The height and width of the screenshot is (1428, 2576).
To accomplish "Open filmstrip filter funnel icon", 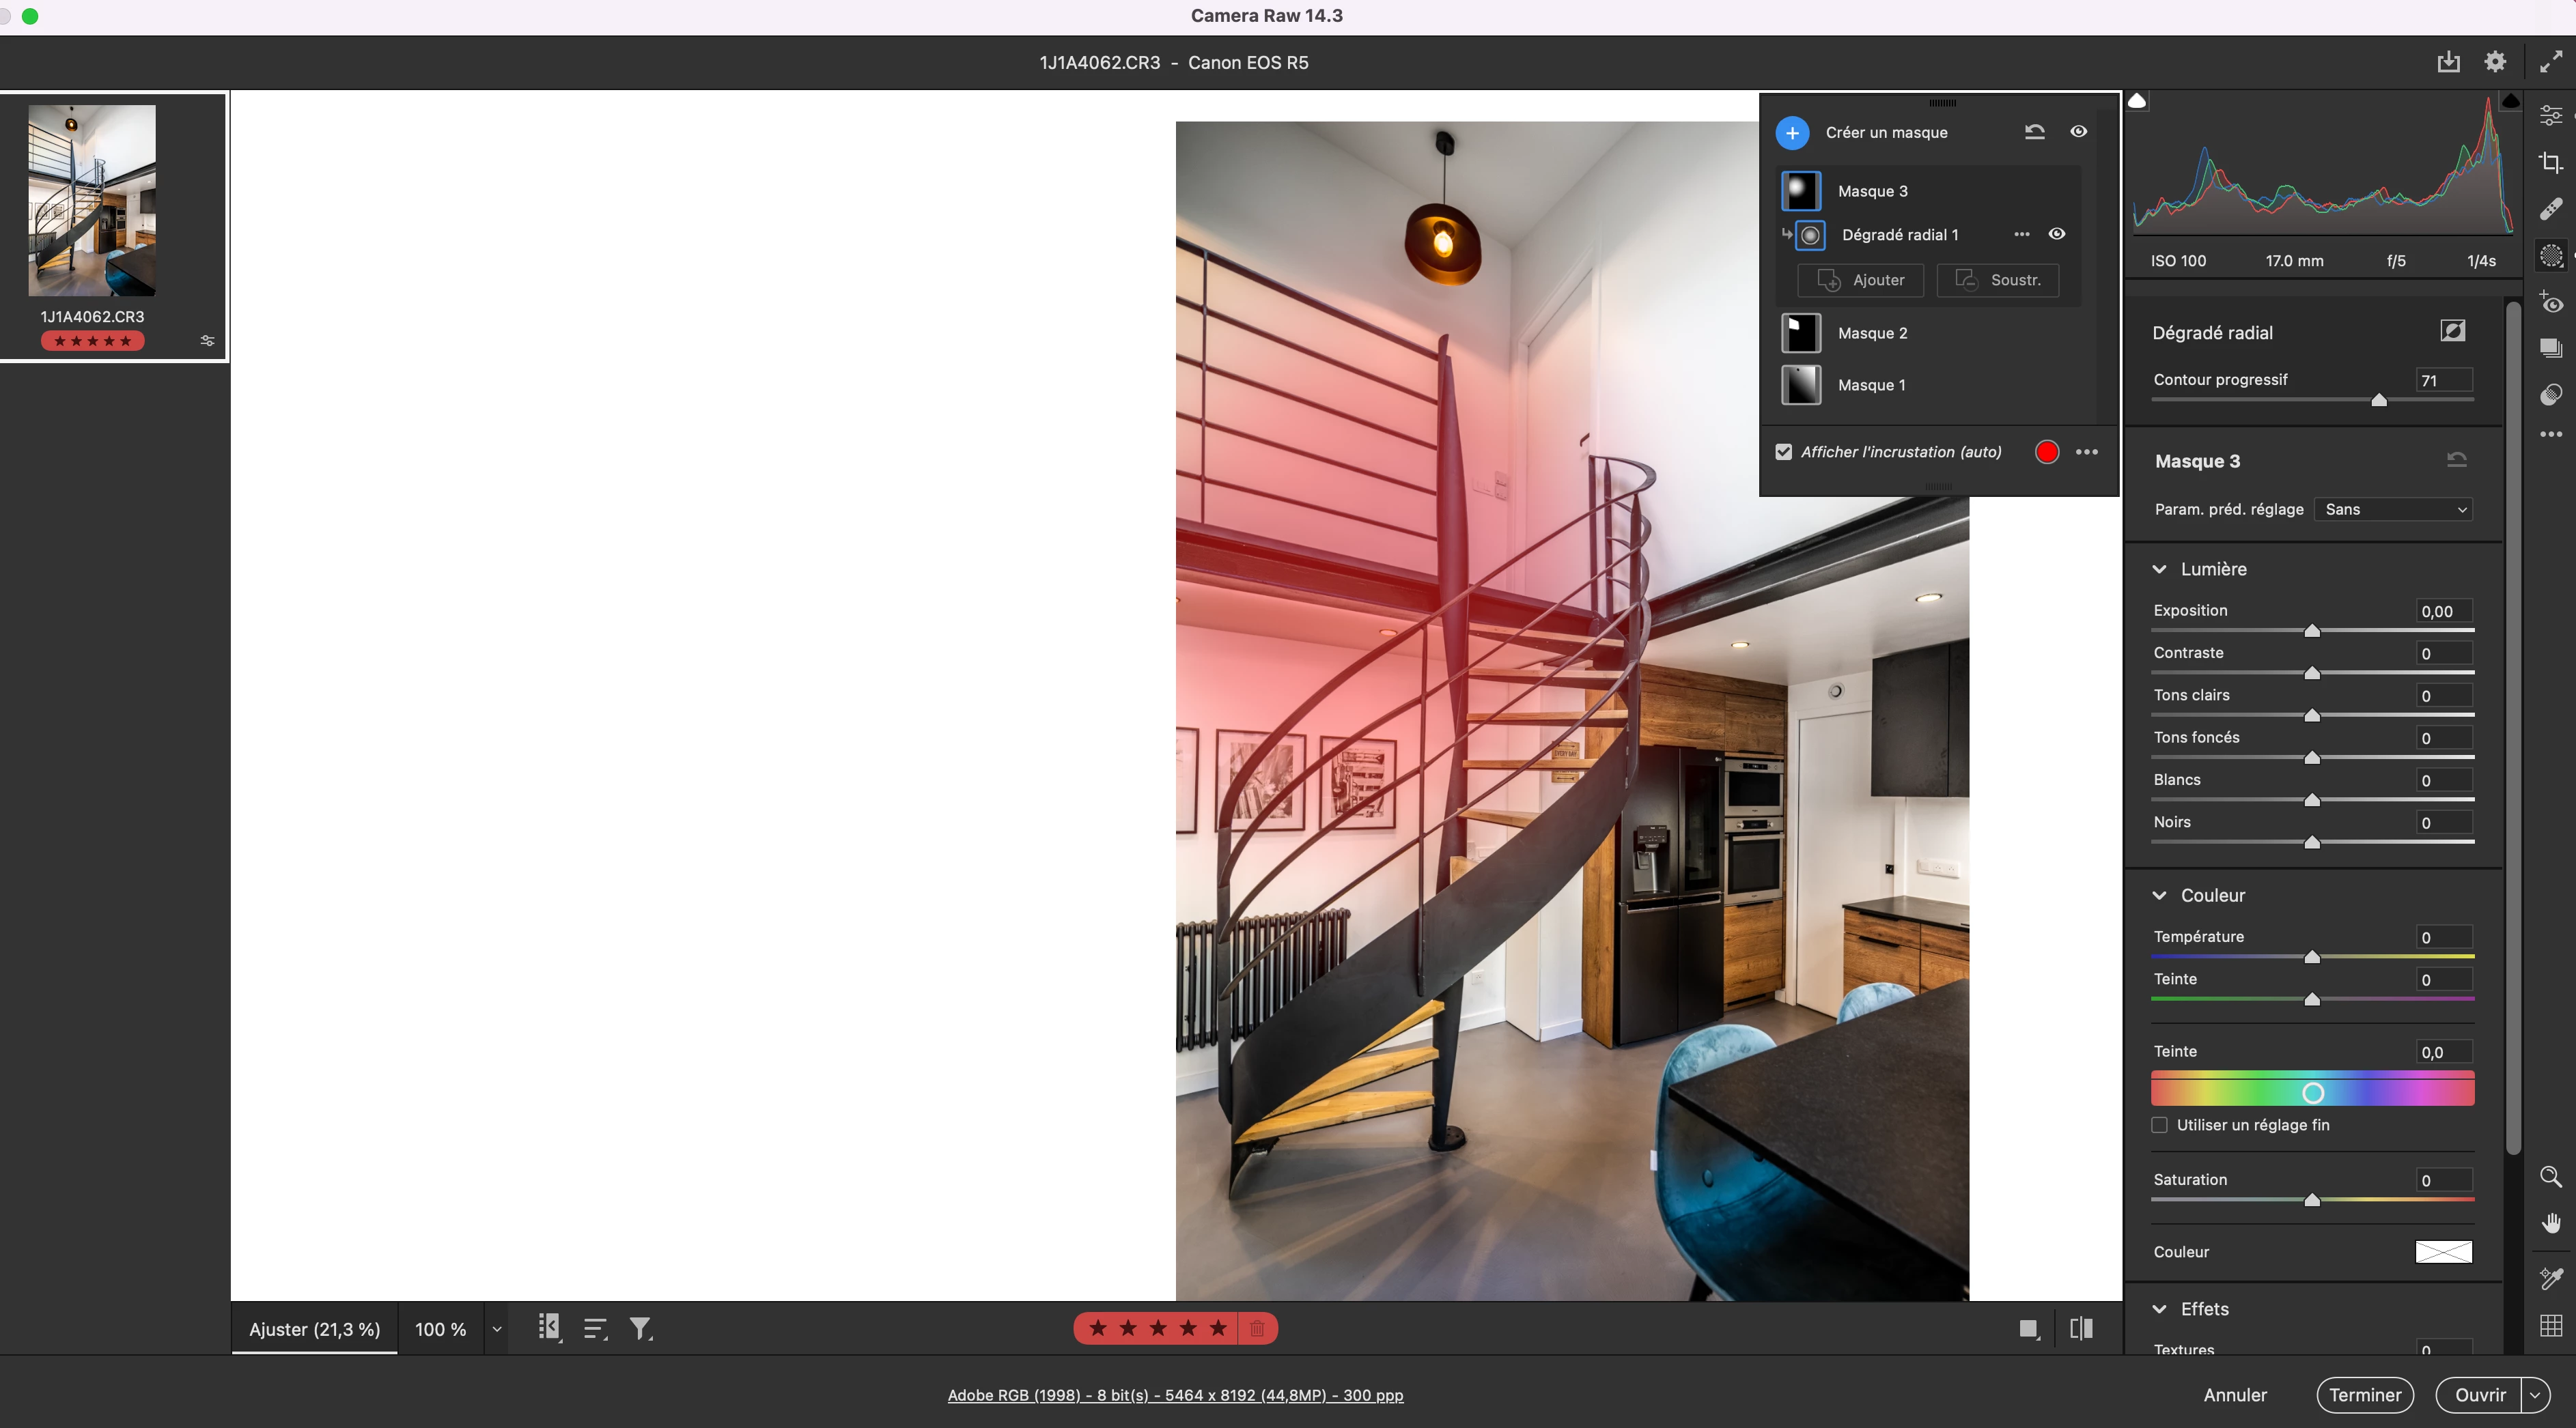I will (640, 1328).
